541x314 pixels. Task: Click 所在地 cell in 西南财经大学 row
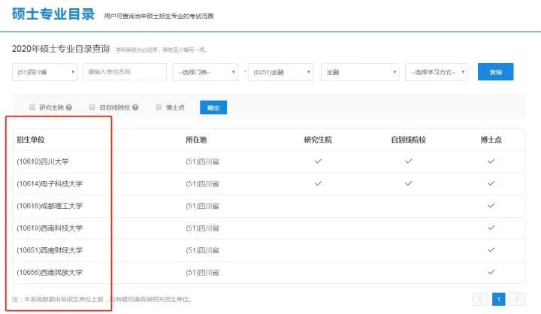point(203,250)
